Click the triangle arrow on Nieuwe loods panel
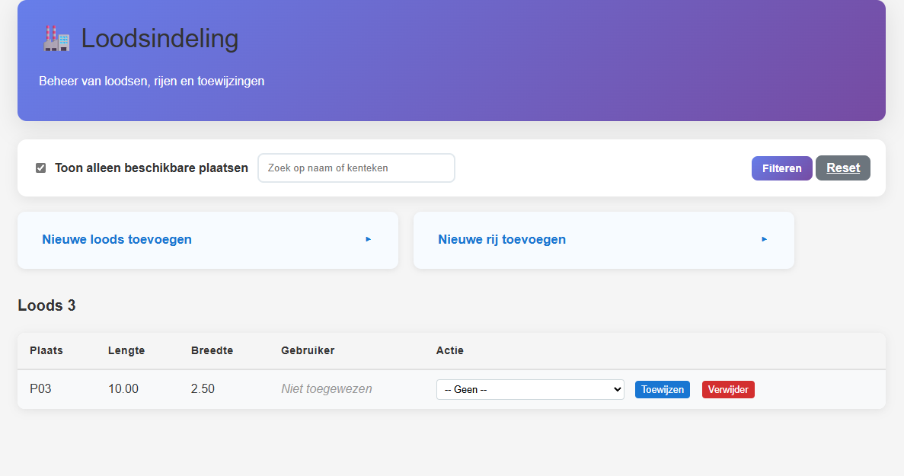Screen dimensions: 904x476 click(369, 239)
